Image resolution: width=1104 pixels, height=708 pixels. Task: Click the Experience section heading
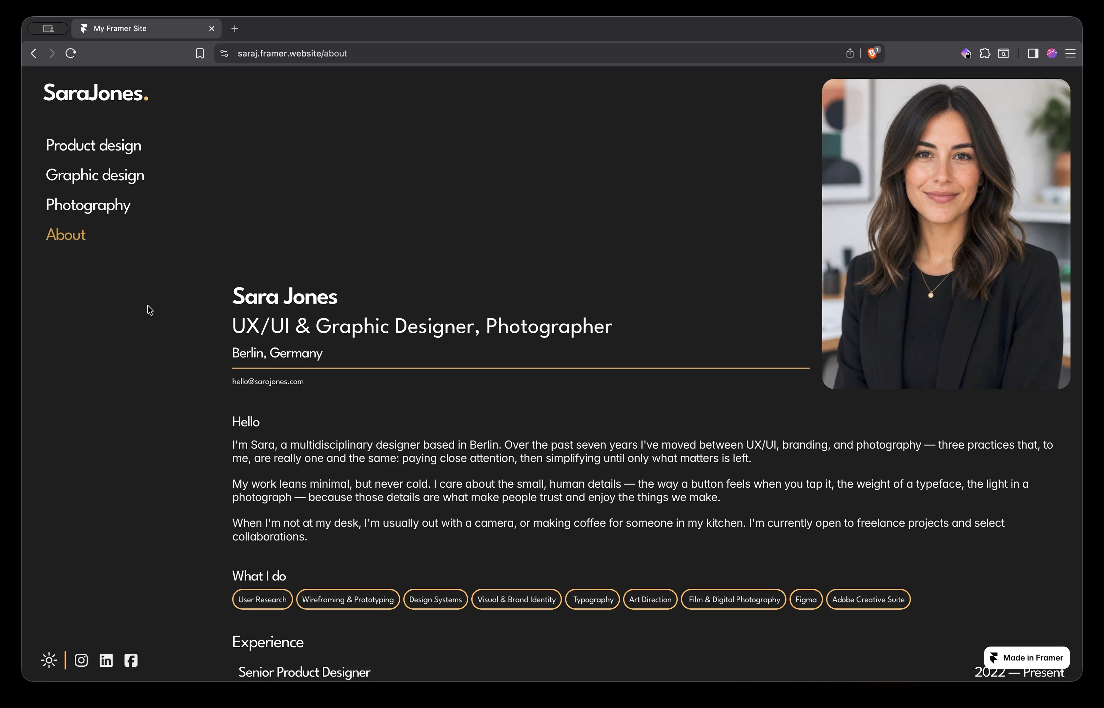click(x=268, y=642)
